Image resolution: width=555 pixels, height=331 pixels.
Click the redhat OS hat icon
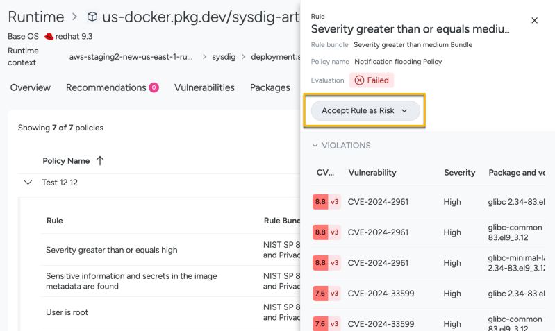(x=49, y=36)
